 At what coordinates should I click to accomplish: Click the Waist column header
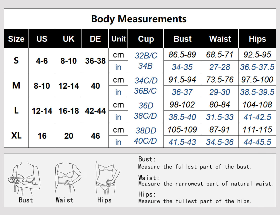(x=220, y=39)
